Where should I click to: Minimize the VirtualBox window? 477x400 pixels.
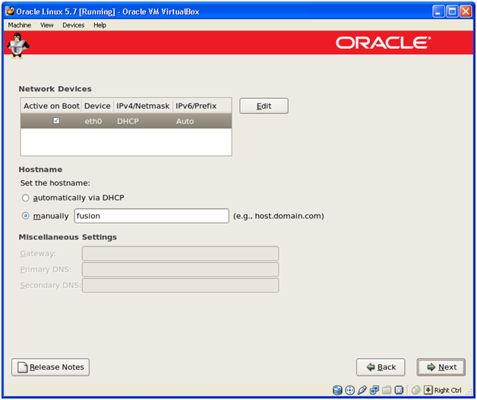(x=438, y=11)
